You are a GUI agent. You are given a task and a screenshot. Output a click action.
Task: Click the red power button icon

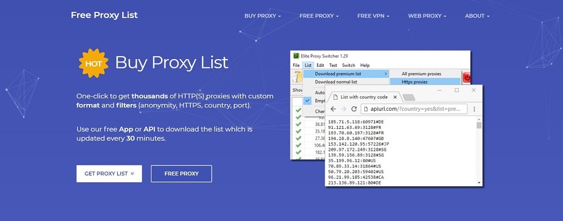click(466, 78)
